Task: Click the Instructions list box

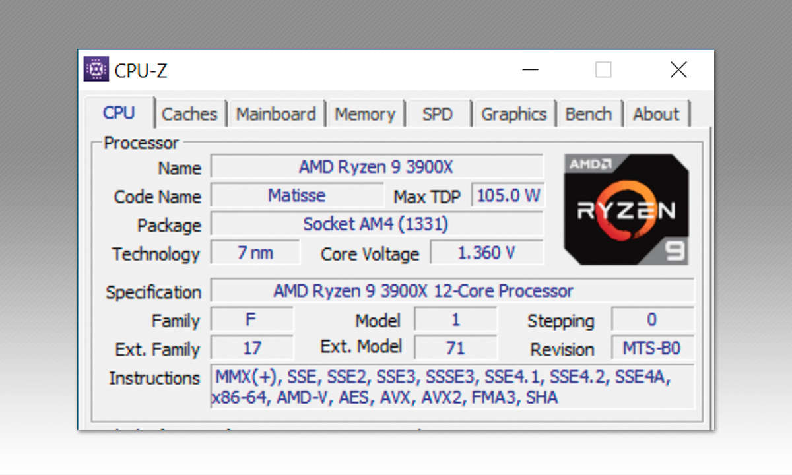Action: click(x=453, y=387)
